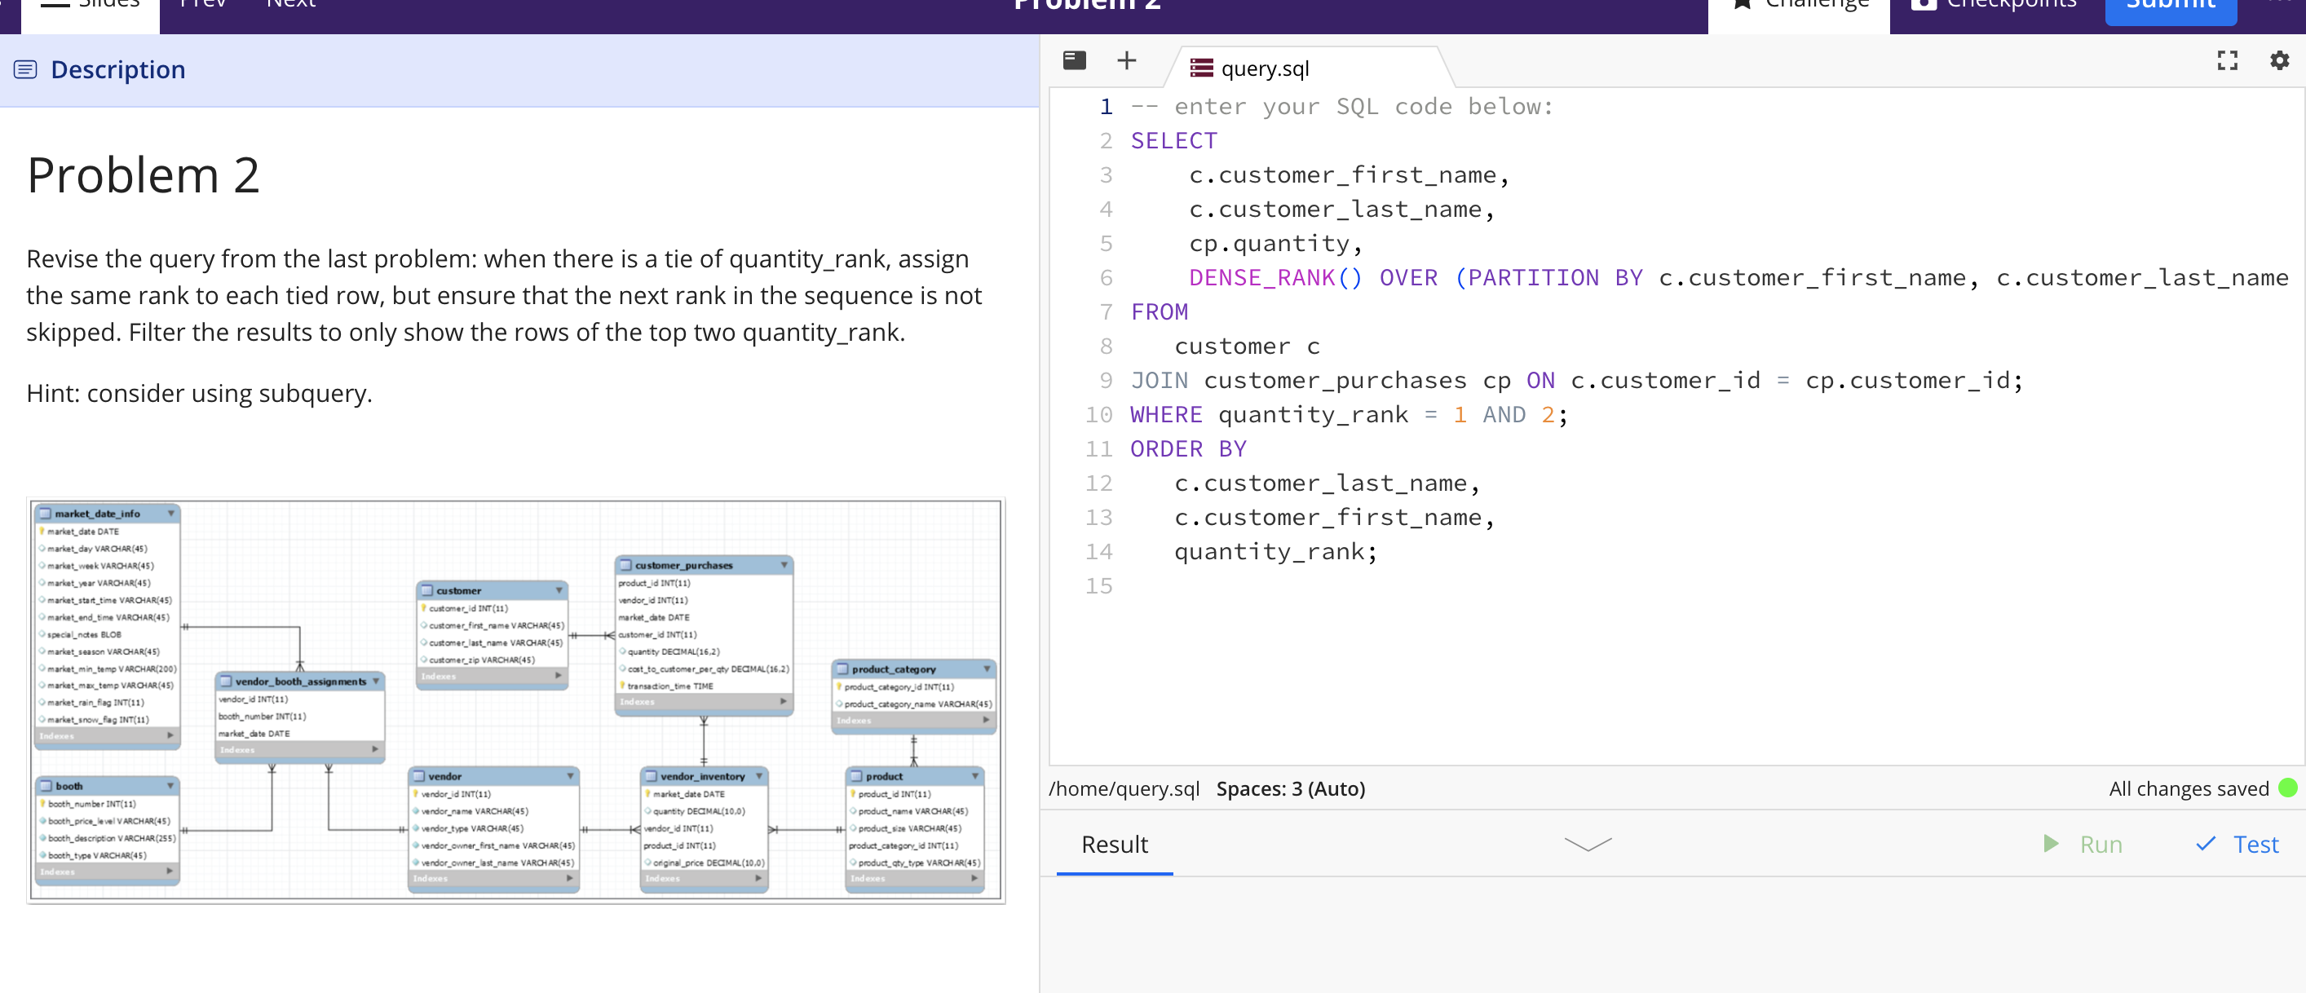Click the panel layout icon beside the plus
The width and height of the screenshot is (2306, 993).
coord(1073,60)
